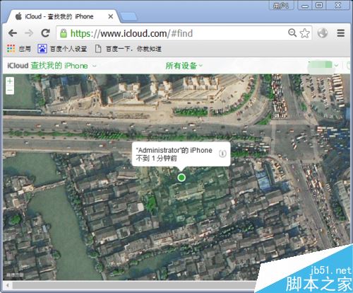Maximize the Chrome window
Image resolution: width=353 pixels, height=293 pixels.
[x=319, y=5]
